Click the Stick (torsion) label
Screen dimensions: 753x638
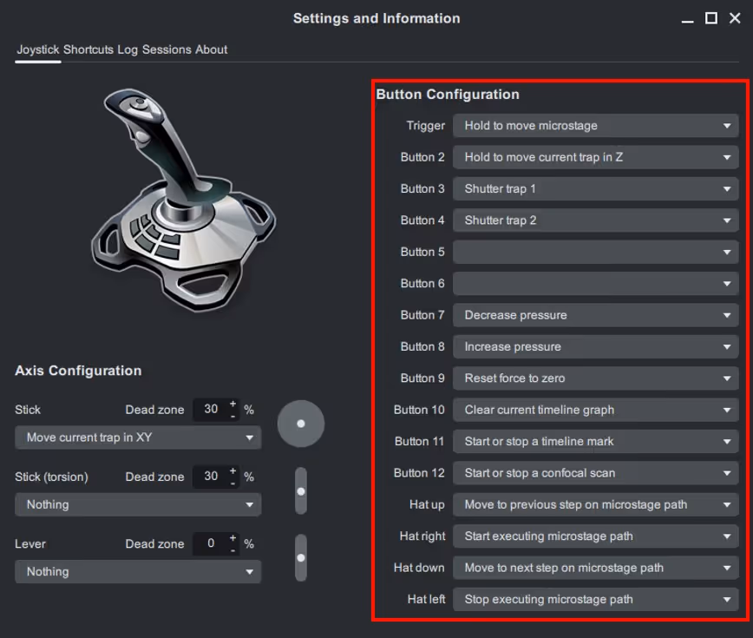pyautogui.click(x=51, y=477)
